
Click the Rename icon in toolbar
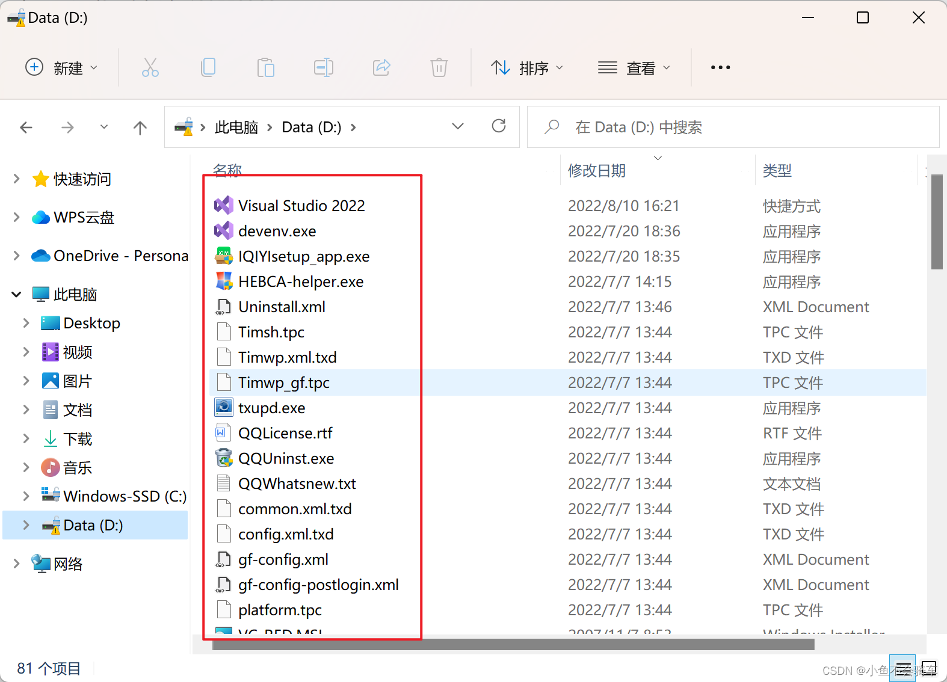324,67
